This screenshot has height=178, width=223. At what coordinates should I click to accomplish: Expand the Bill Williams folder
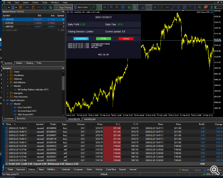click(7, 82)
